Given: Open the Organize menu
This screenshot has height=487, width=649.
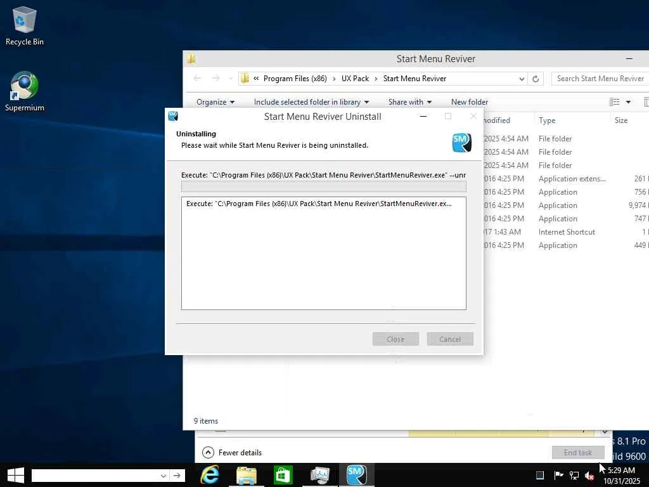Looking at the screenshot, I should pyautogui.click(x=215, y=102).
